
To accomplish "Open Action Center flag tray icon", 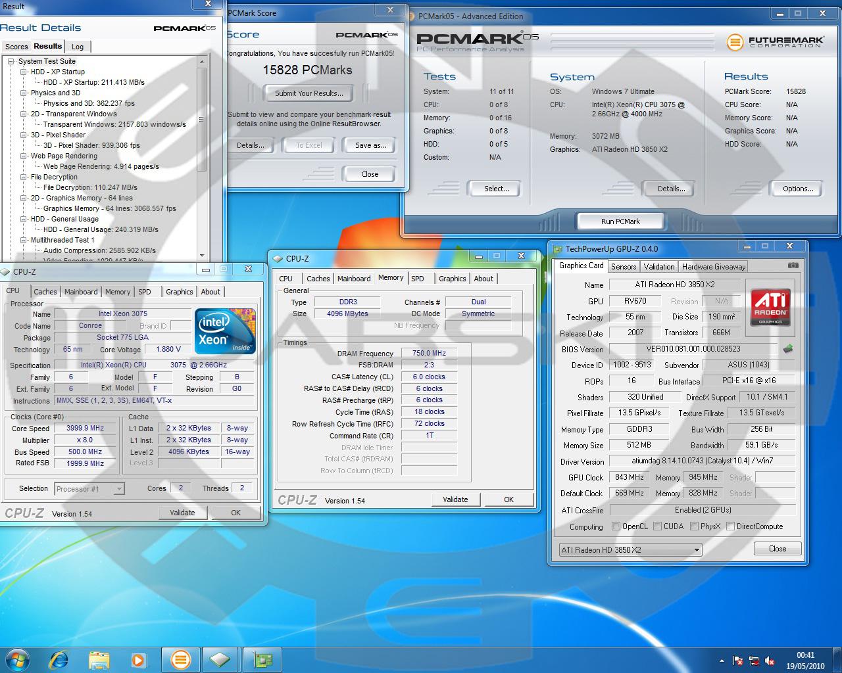I will click(x=739, y=661).
